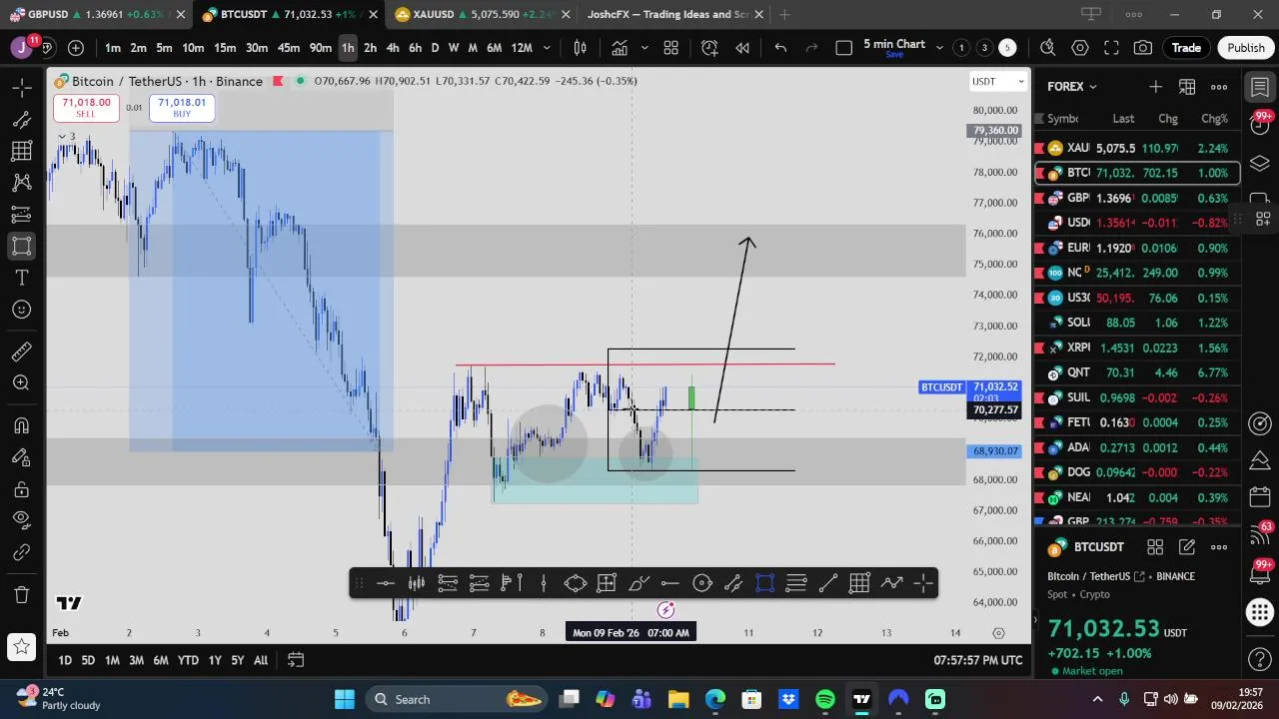This screenshot has width=1279, height=719.
Task: Select the horizontal line favorite tool
Action: [386, 583]
